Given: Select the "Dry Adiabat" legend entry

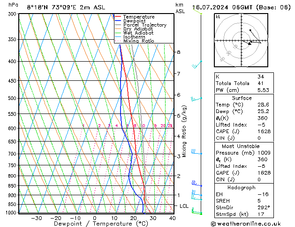Looking at the screenshot, I should (138, 29).
